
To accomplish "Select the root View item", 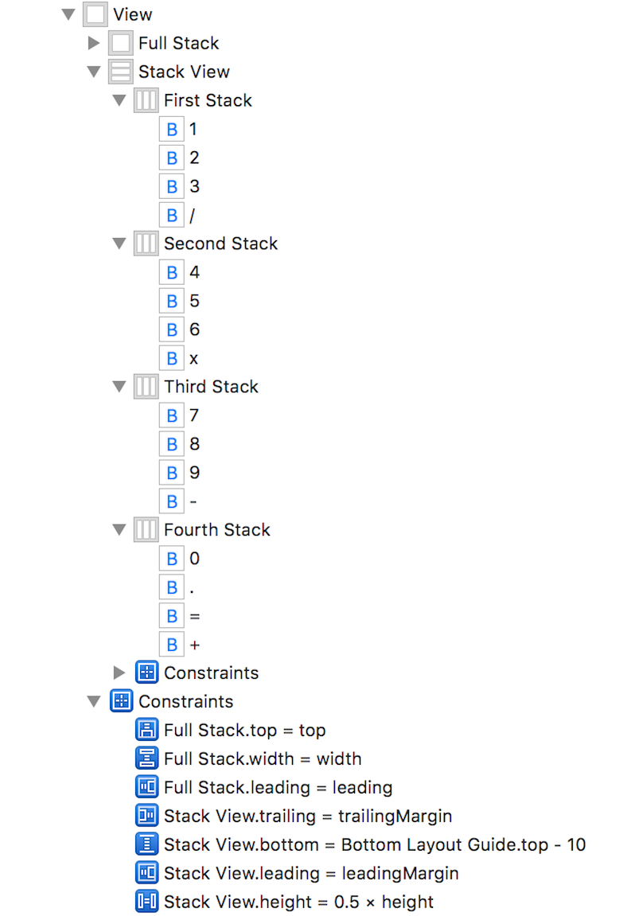I will (x=131, y=14).
